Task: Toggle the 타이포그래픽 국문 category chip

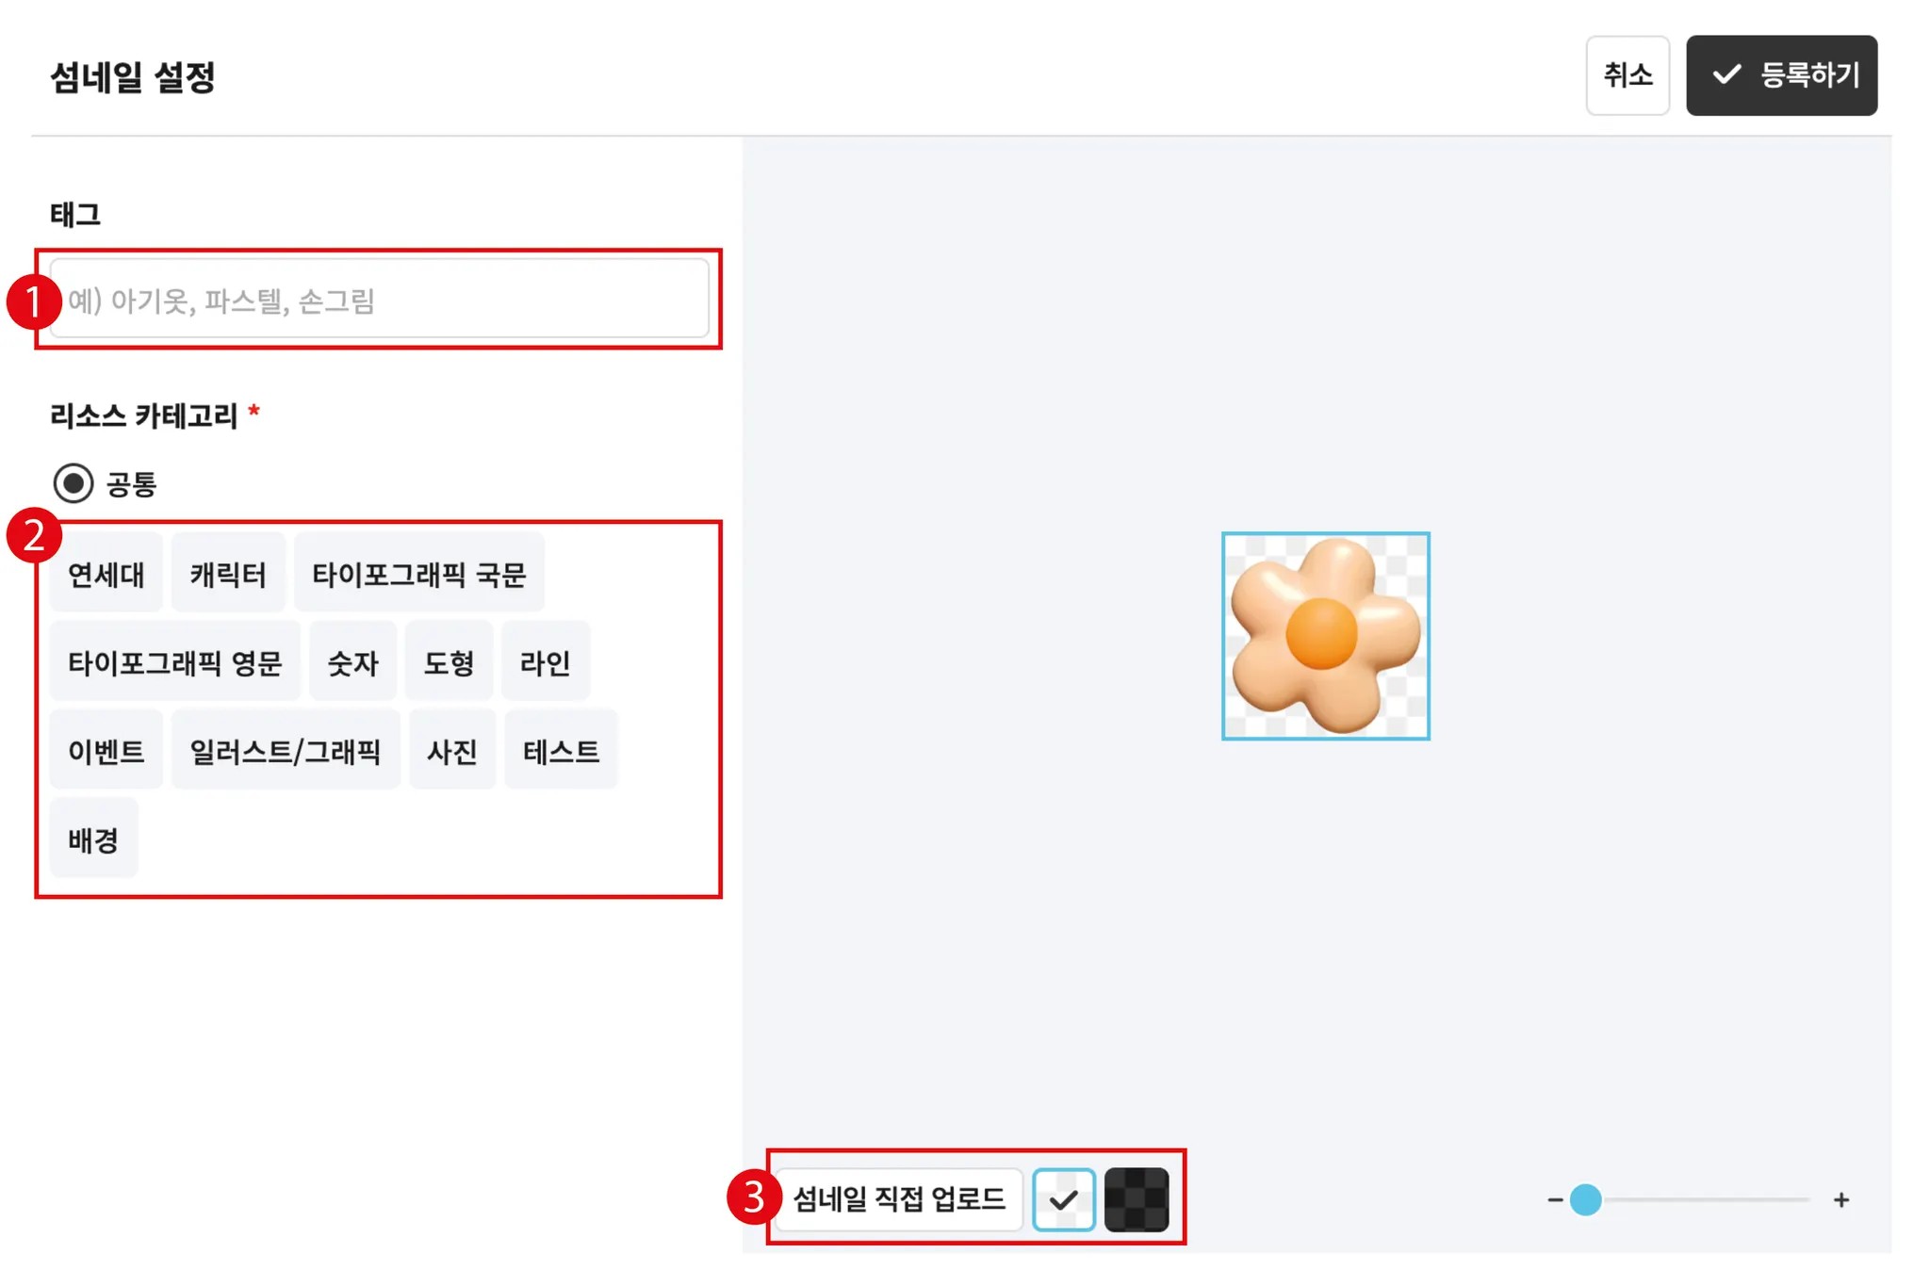Action: [418, 573]
